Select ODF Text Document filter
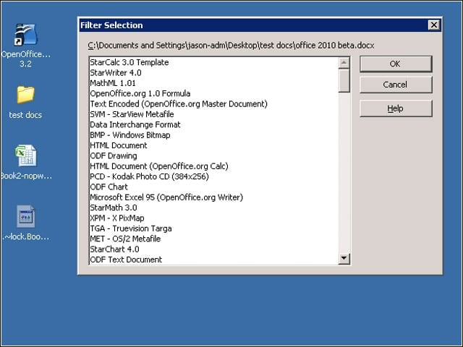Viewport: 463px width, 347px height. click(214, 260)
